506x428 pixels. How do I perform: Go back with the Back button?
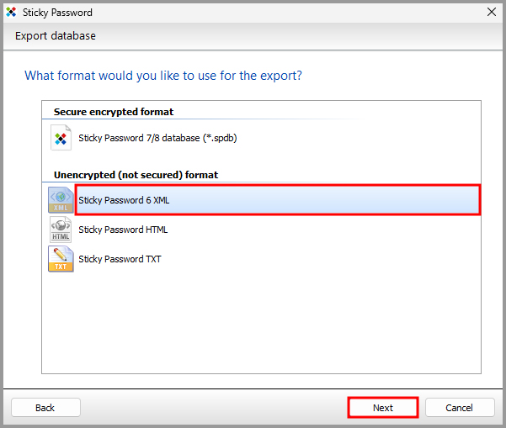tap(45, 408)
